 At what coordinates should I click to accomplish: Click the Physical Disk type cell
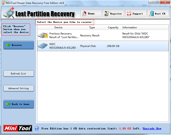88,46
